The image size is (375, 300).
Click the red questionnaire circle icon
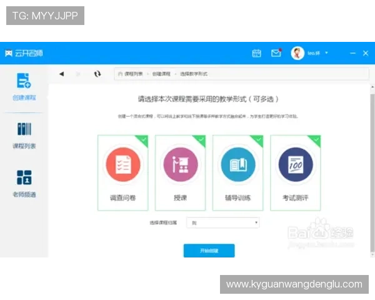(x=123, y=164)
